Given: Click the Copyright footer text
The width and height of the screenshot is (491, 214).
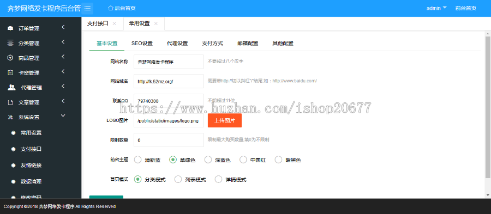Looking at the screenshot, I should [x=59, y=206].
